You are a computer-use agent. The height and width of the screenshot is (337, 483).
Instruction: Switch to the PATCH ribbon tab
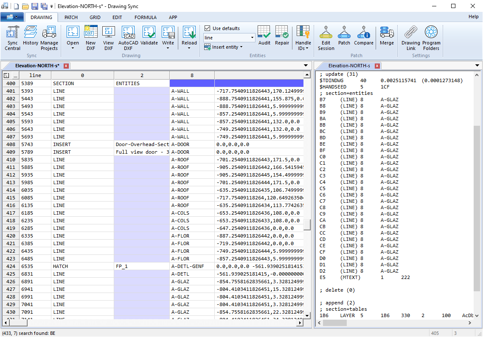coord(71,17)
